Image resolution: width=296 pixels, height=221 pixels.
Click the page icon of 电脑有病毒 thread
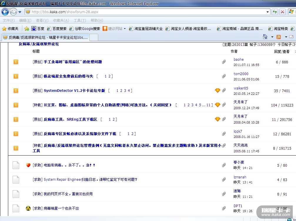(16, 165)
